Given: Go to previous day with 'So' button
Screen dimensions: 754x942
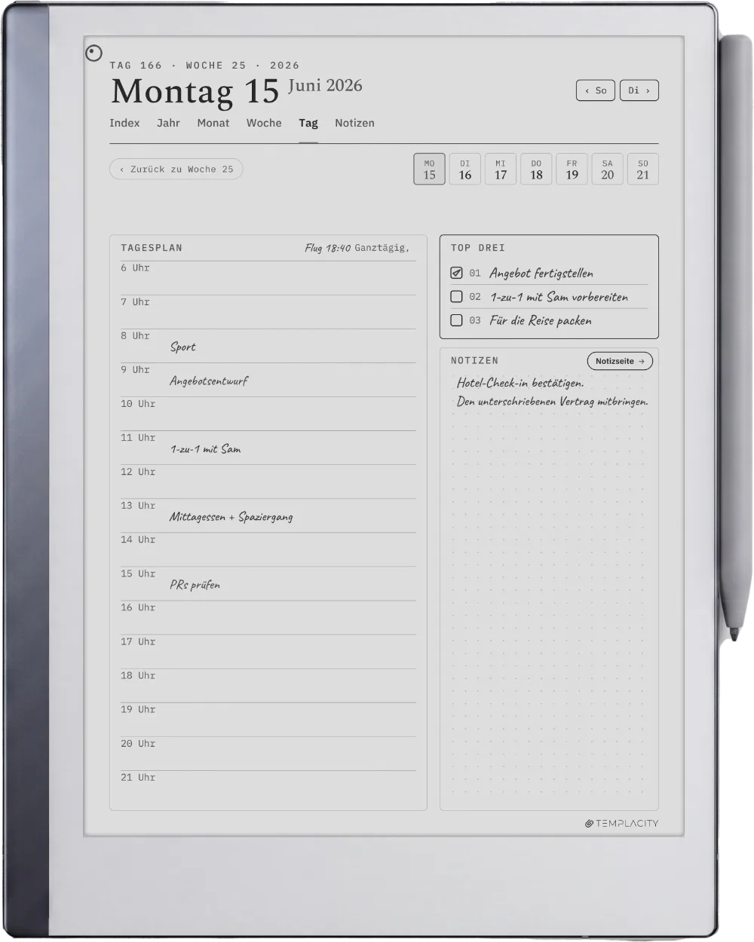Looking at the screenshot, I should click(596, 90).
